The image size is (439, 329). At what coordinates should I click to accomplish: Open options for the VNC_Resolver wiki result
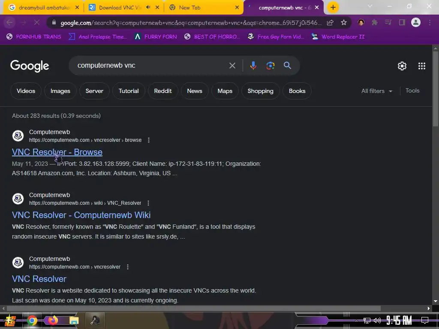point(148,203)
